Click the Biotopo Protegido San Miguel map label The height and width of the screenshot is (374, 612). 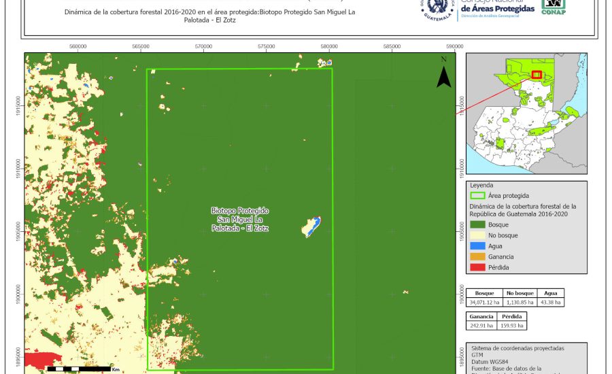pos(239,220)
